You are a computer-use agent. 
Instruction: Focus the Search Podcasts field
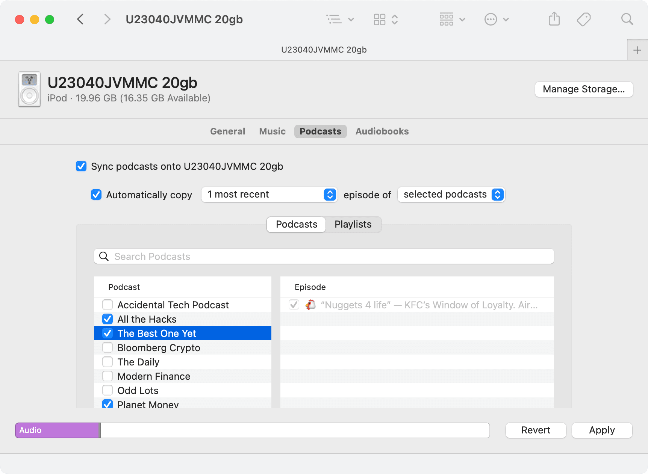tap(324, 256)
